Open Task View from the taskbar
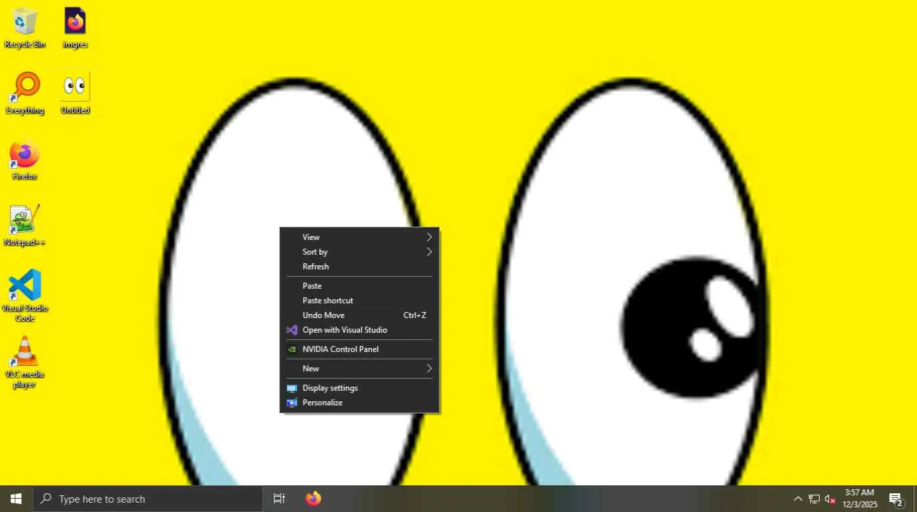Image resolution: width=917 pixels, height=512 pixels. coord(279,499)
